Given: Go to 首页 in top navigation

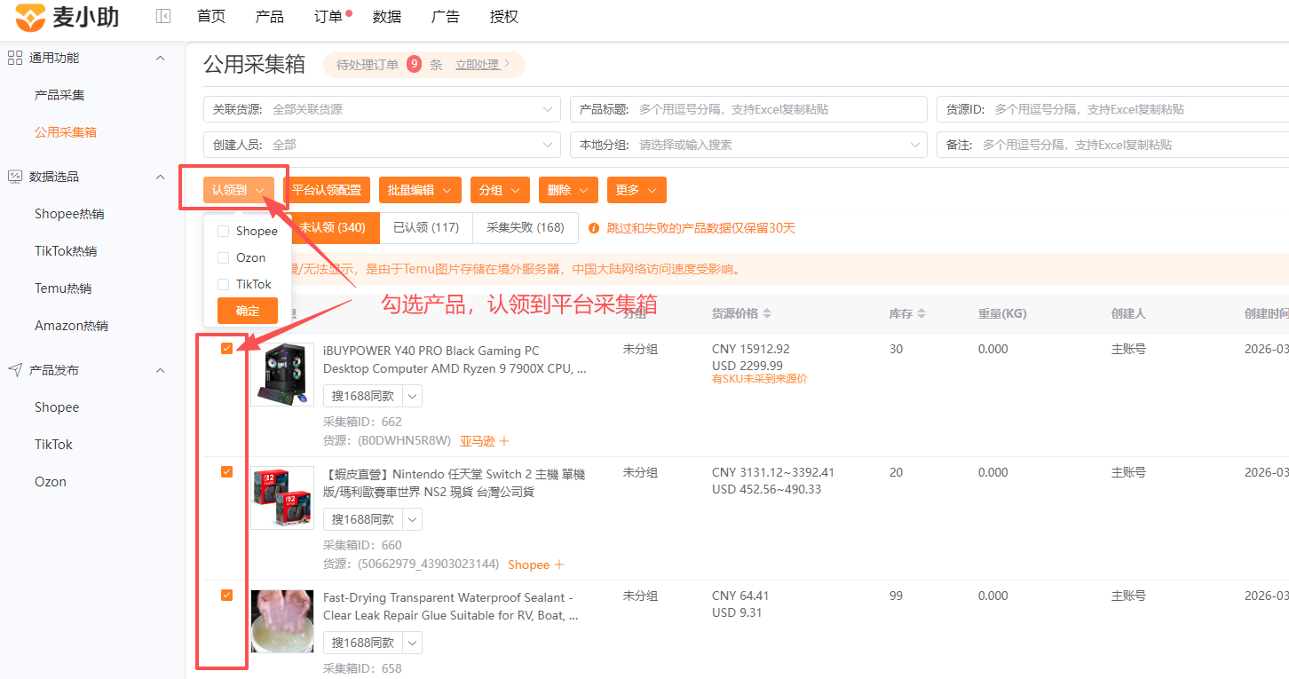Looking at the screenshot, I should coord(211,17).
